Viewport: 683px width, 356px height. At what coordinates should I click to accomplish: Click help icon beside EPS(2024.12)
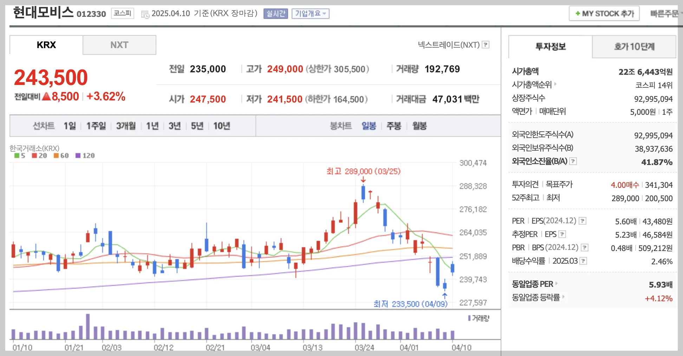pyautogui.click(x=583, y=221)
